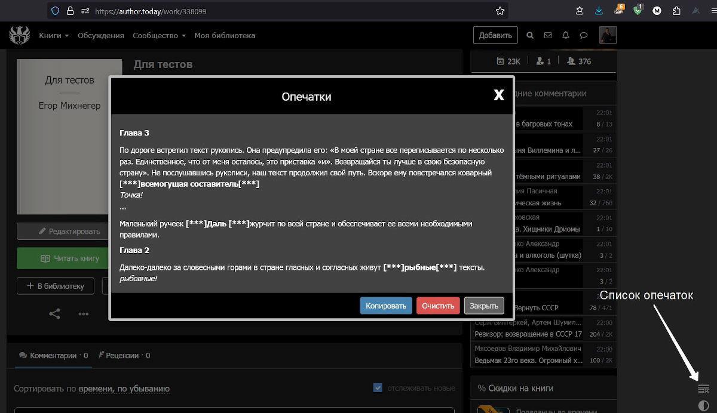This screenshot has width=717, height=413.
Task: Click the user avatar thumbnail
Action: point(608,35)
